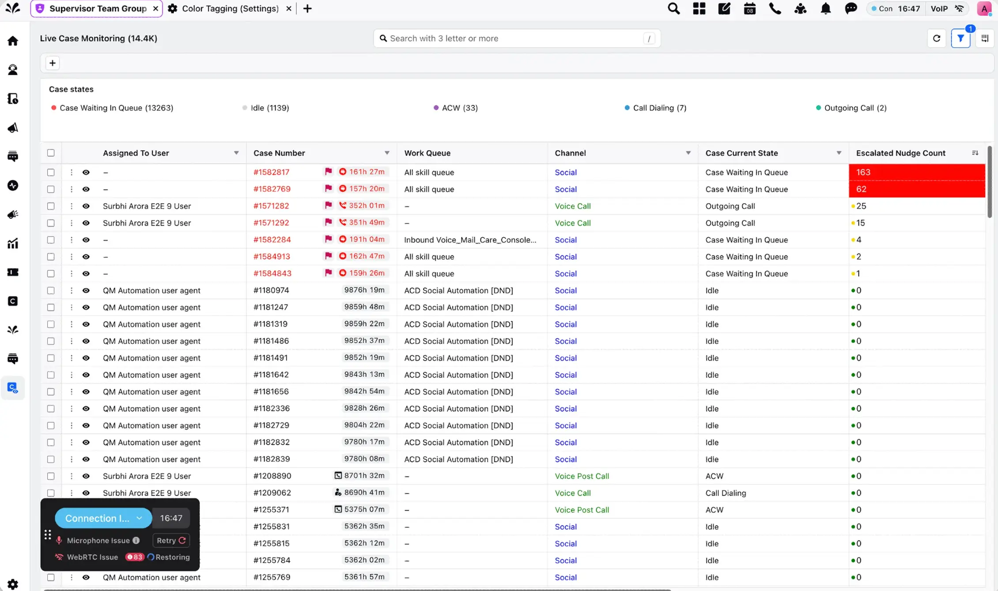Open the column manager icon

coord(985,38)
